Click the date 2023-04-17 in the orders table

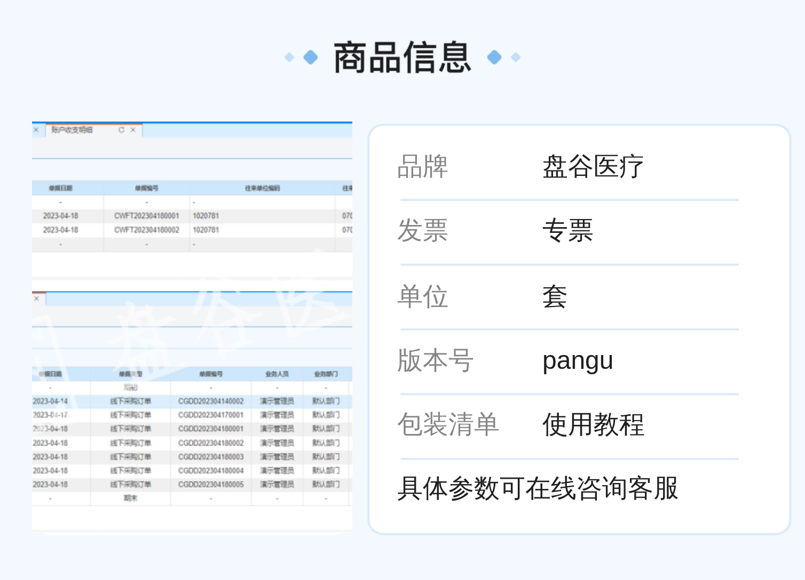pos(50,415)
